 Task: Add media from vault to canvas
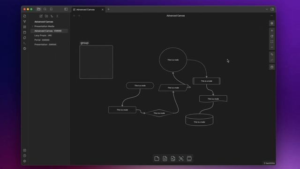(x=173, y=159)
